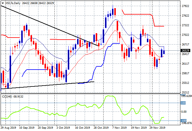Click the 27022 price axis label
Screen dimensions: 192x131
(x=185, y=35)
